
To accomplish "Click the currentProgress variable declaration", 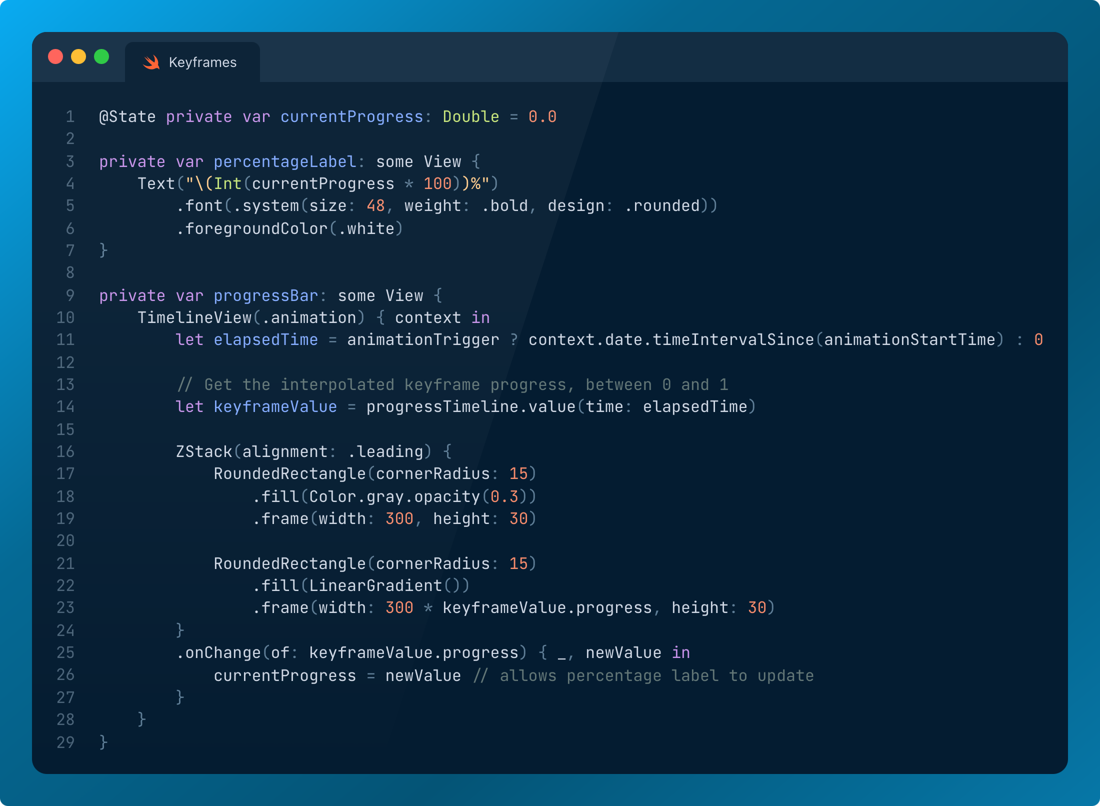I will tap(351, 117).
